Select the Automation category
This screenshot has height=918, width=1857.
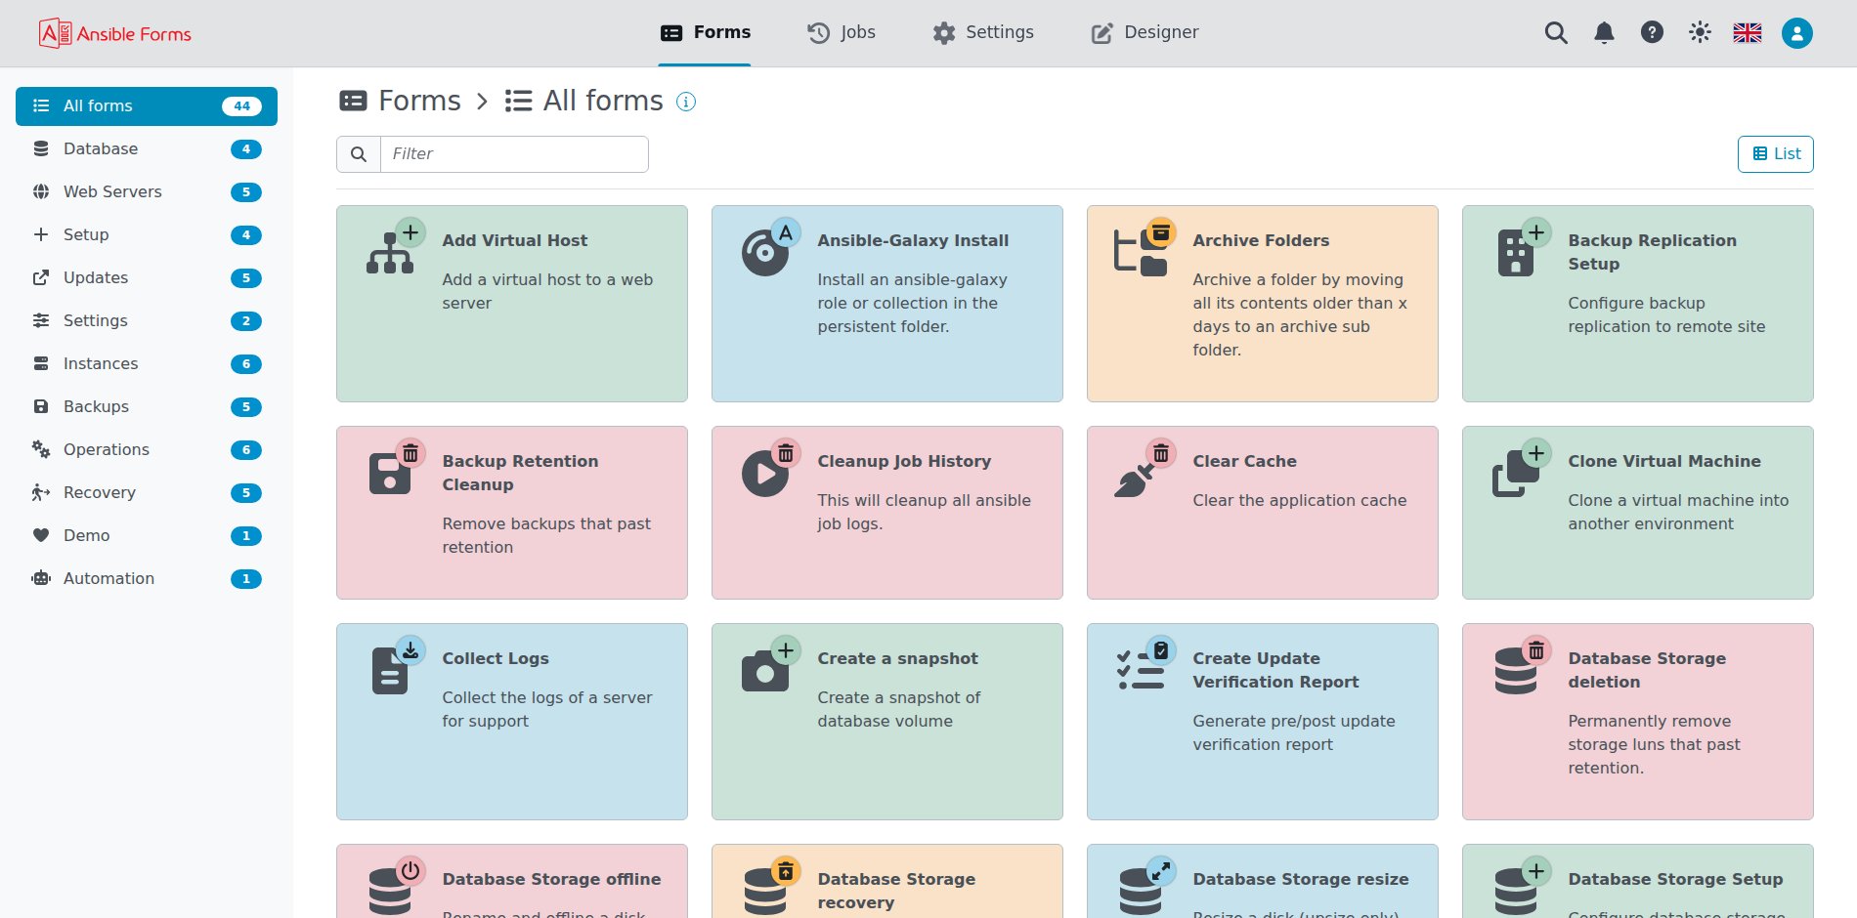tap(147, 579)
